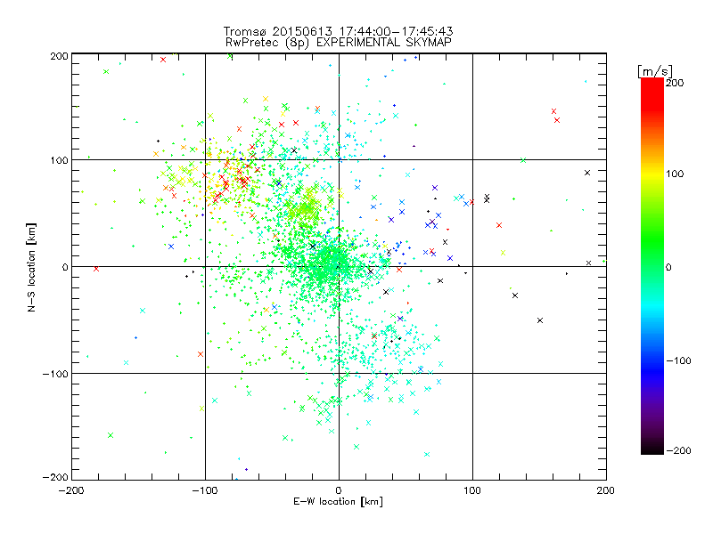The height and width of the screenshot is (534, 713).
Task: Click the 'N-S location [km]' axis label
Action: point(31,267)
